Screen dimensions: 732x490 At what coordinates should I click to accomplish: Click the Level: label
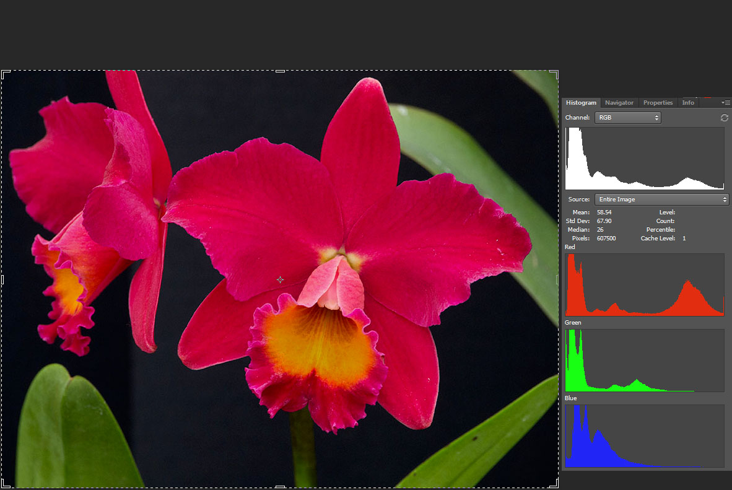coord(667,212)
